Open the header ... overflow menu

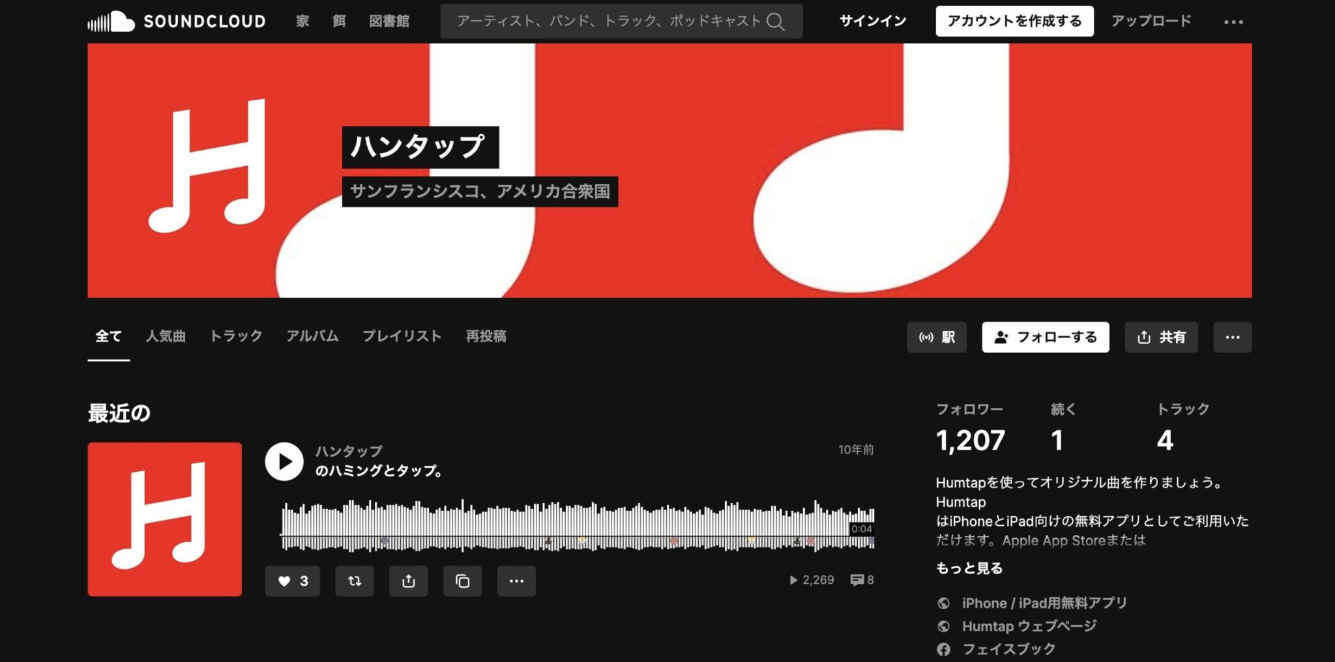coord(1233,22)
